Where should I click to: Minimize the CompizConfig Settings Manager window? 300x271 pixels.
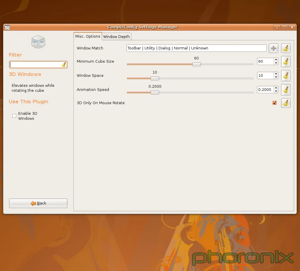pyautogui.click(x=277, y=27)
